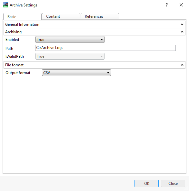Click the Close button
The width and height of the screenshot is (189, 191).
(173, 183)
